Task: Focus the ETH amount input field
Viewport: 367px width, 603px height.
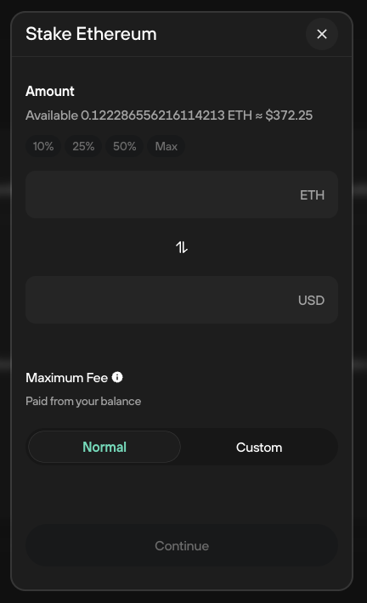Action: pos(182,194)
